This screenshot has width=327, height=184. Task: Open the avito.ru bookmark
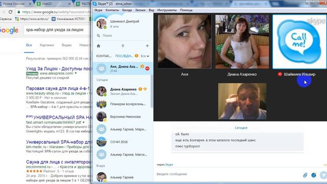point(32,19)
